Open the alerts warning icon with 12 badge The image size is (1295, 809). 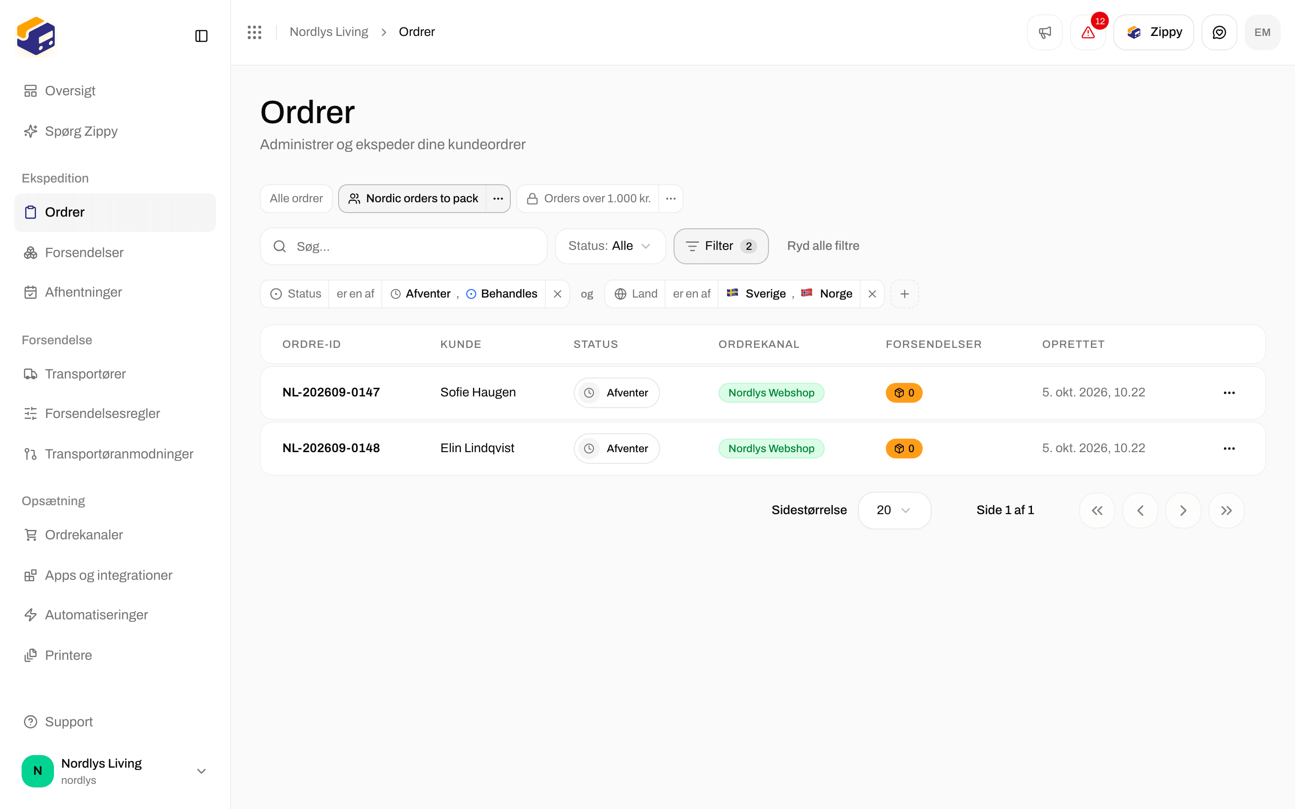[x=1088, y=32]
